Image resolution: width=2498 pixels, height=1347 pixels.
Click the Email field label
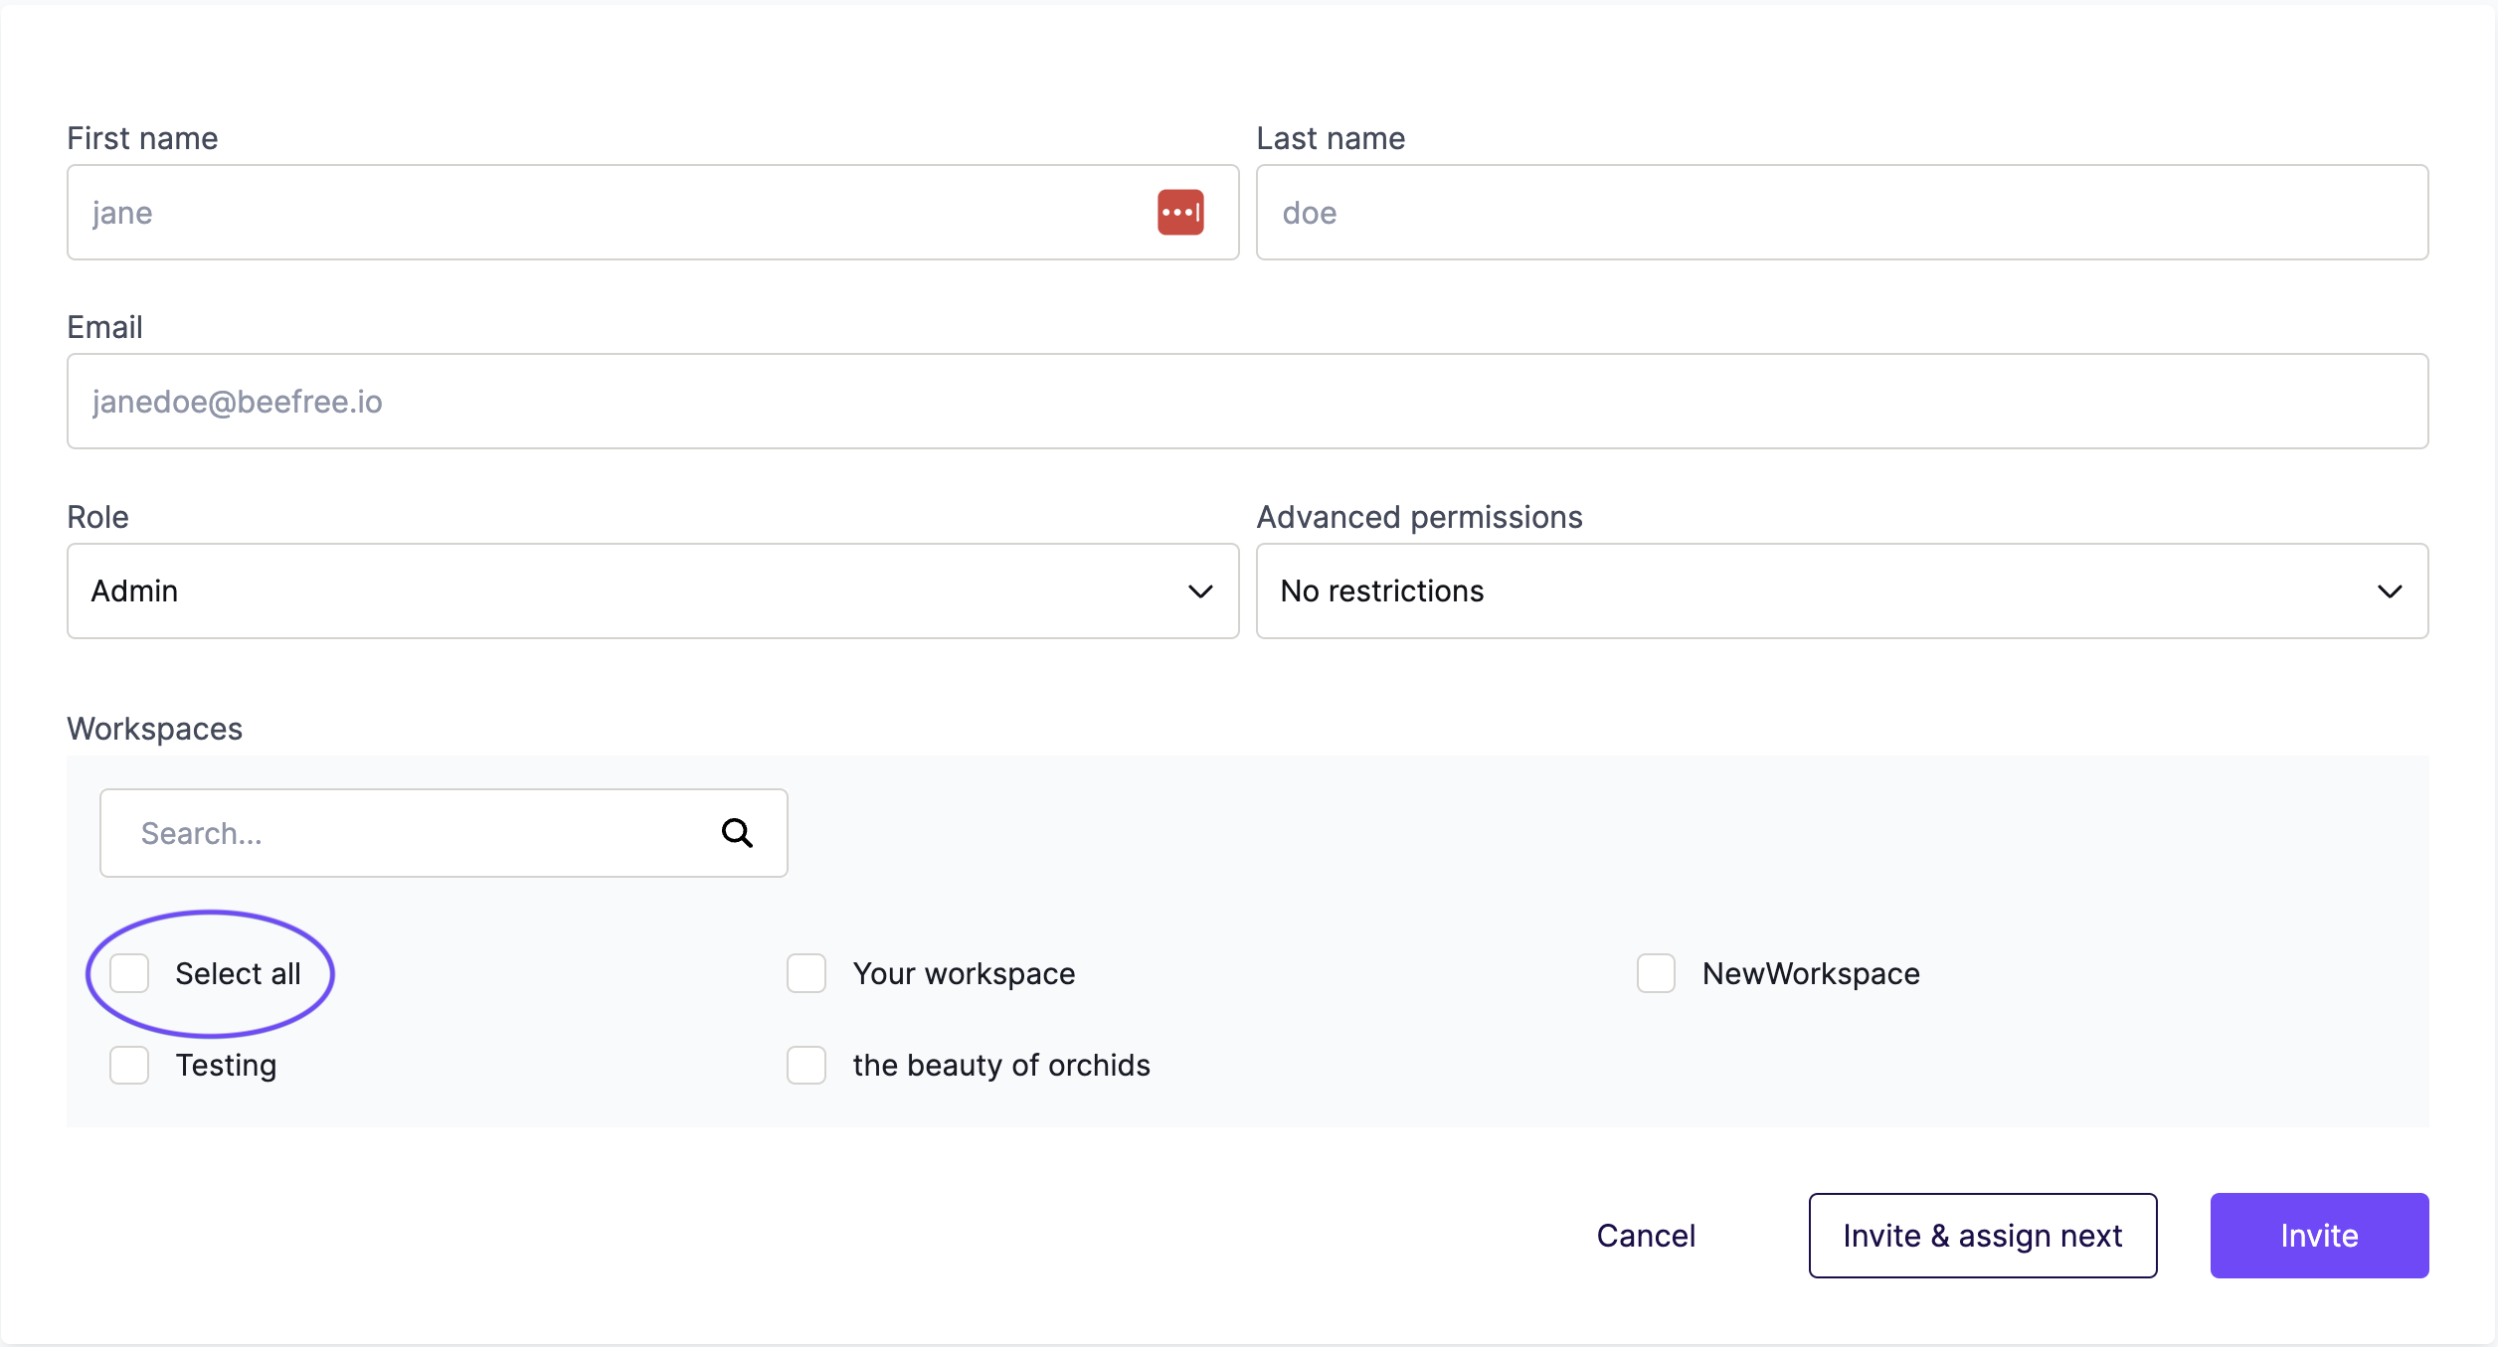(x=104, y=327)
